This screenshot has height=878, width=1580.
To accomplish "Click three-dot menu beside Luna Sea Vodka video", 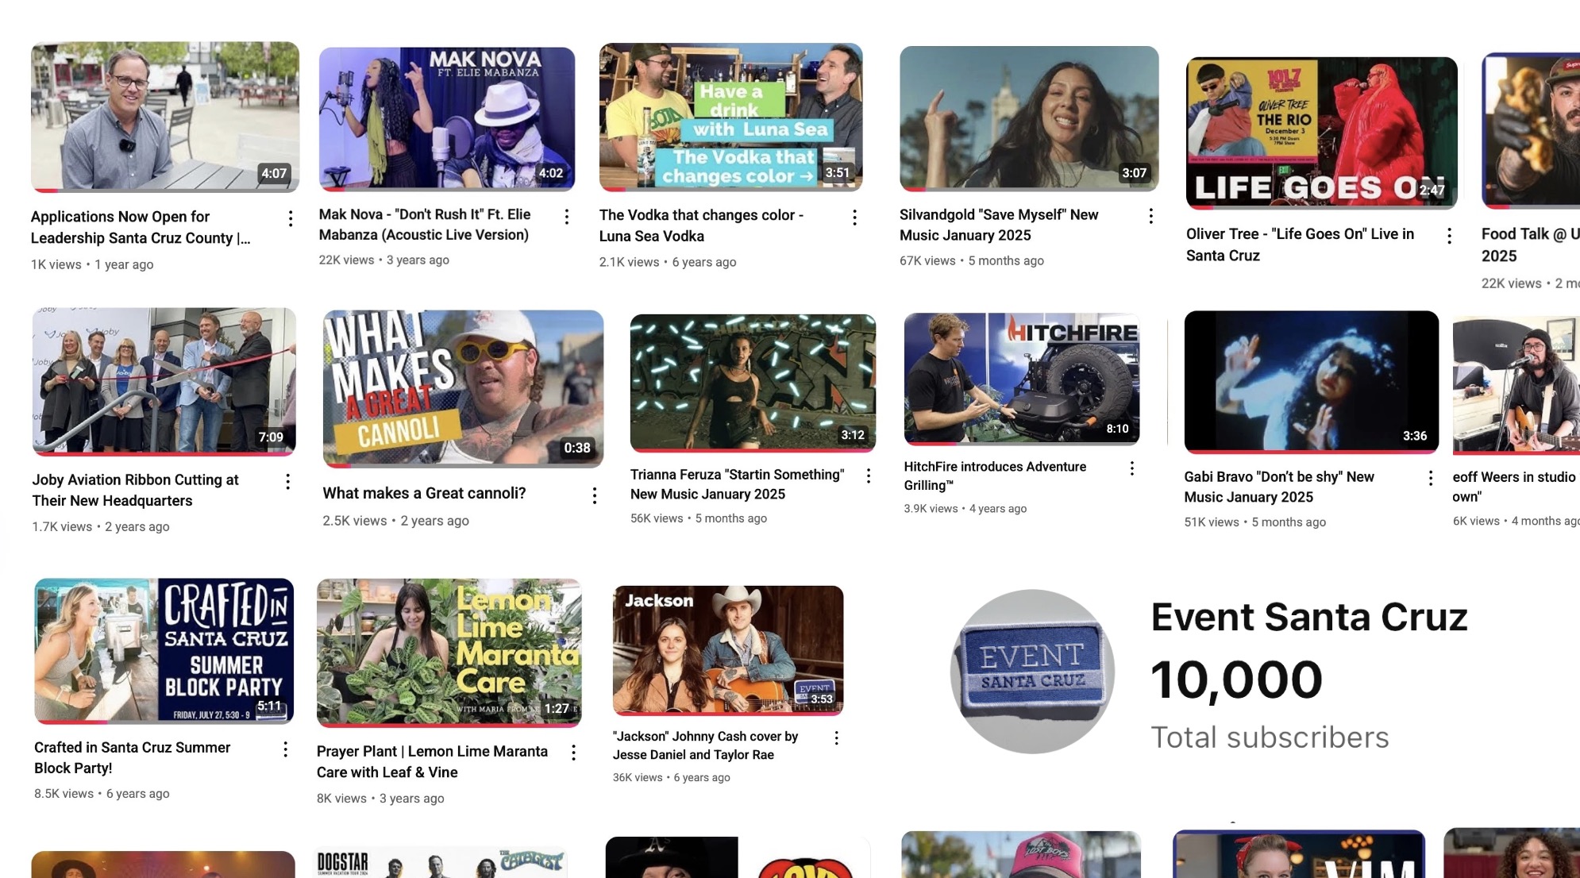I will pos(854,217).
